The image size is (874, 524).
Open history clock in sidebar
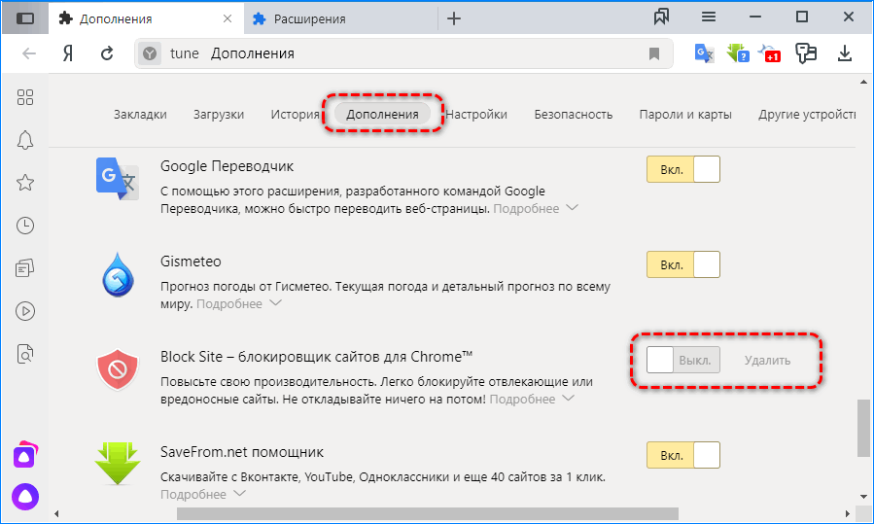point(25,226)
